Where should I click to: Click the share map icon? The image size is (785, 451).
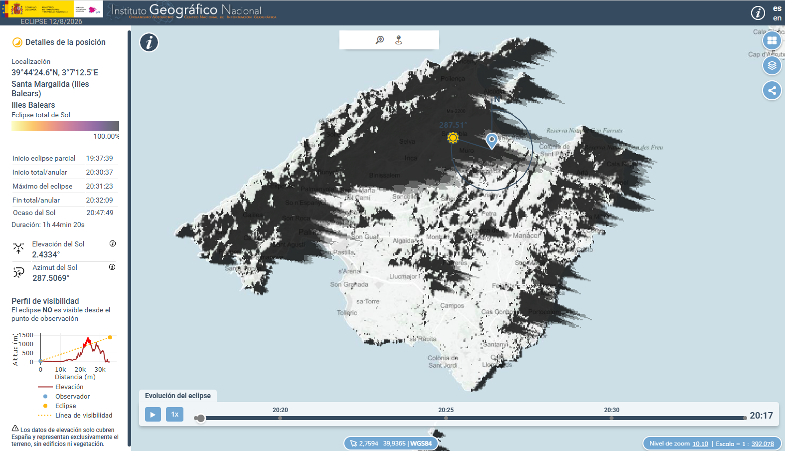(x=772, y=90)
